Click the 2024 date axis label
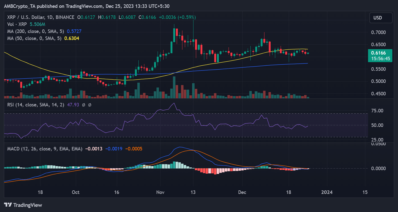This screenshot has height=212, width=398. [x=327, y=192]
